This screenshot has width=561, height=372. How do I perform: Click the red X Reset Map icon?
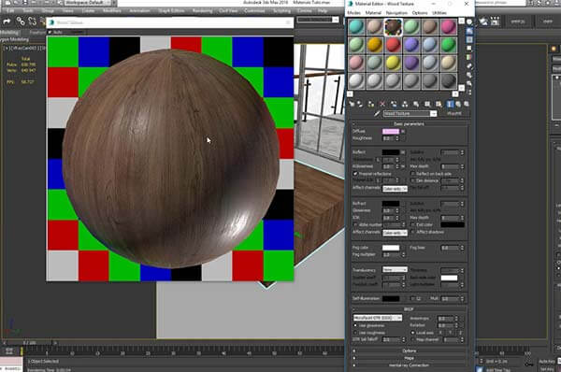click(382, 104)
